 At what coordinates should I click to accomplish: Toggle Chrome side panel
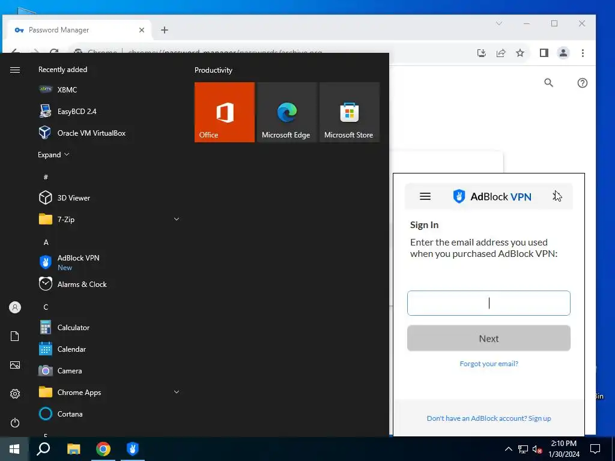tap(544, 53)
